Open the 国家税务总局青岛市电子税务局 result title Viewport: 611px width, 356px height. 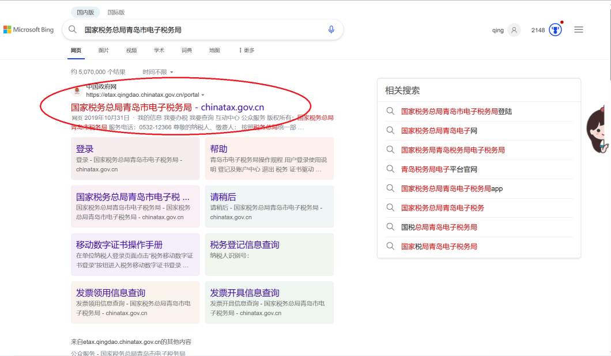pyautogui.click(x=167, y=107)
